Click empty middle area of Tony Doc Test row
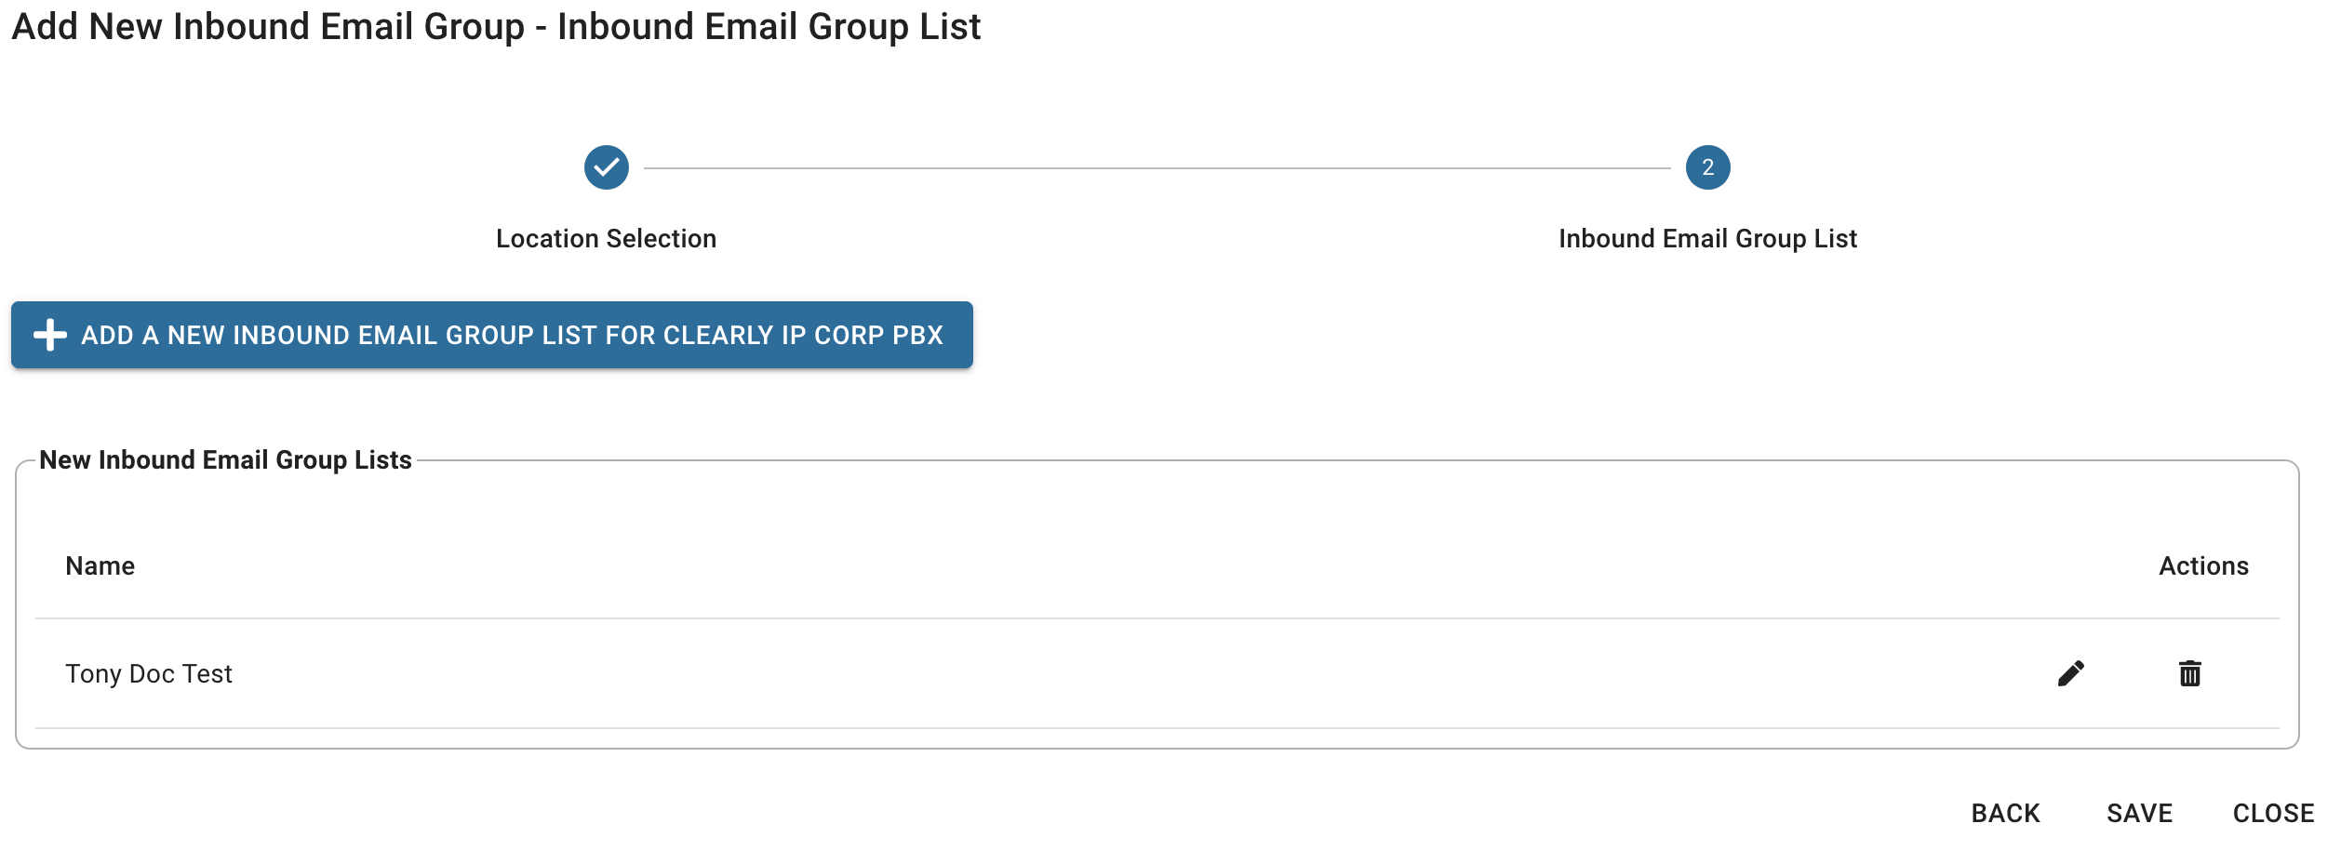Image resolution: width=2341 pixels, height=850 pixels. point(1117,673)
